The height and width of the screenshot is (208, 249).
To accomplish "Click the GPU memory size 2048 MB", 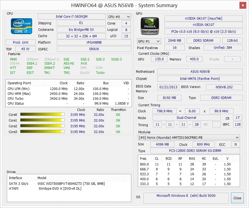I will click(x=175, y=41).
